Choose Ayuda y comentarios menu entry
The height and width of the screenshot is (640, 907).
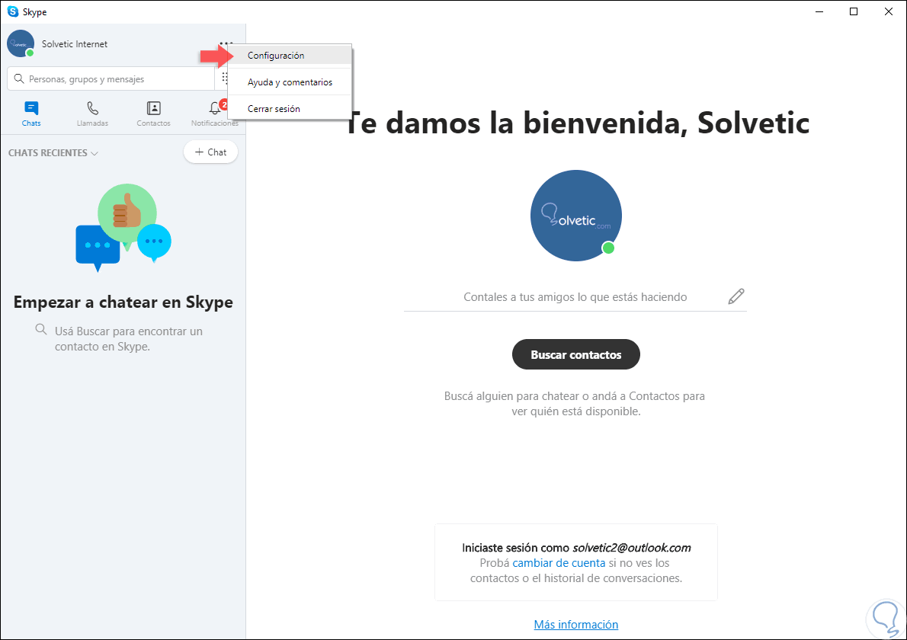(290, 82)
